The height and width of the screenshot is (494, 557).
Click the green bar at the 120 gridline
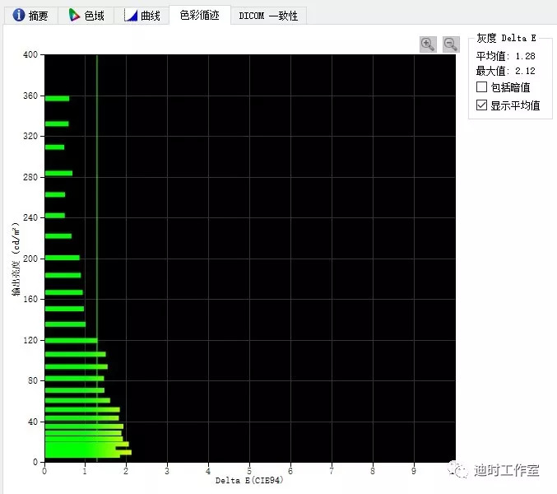72,341
